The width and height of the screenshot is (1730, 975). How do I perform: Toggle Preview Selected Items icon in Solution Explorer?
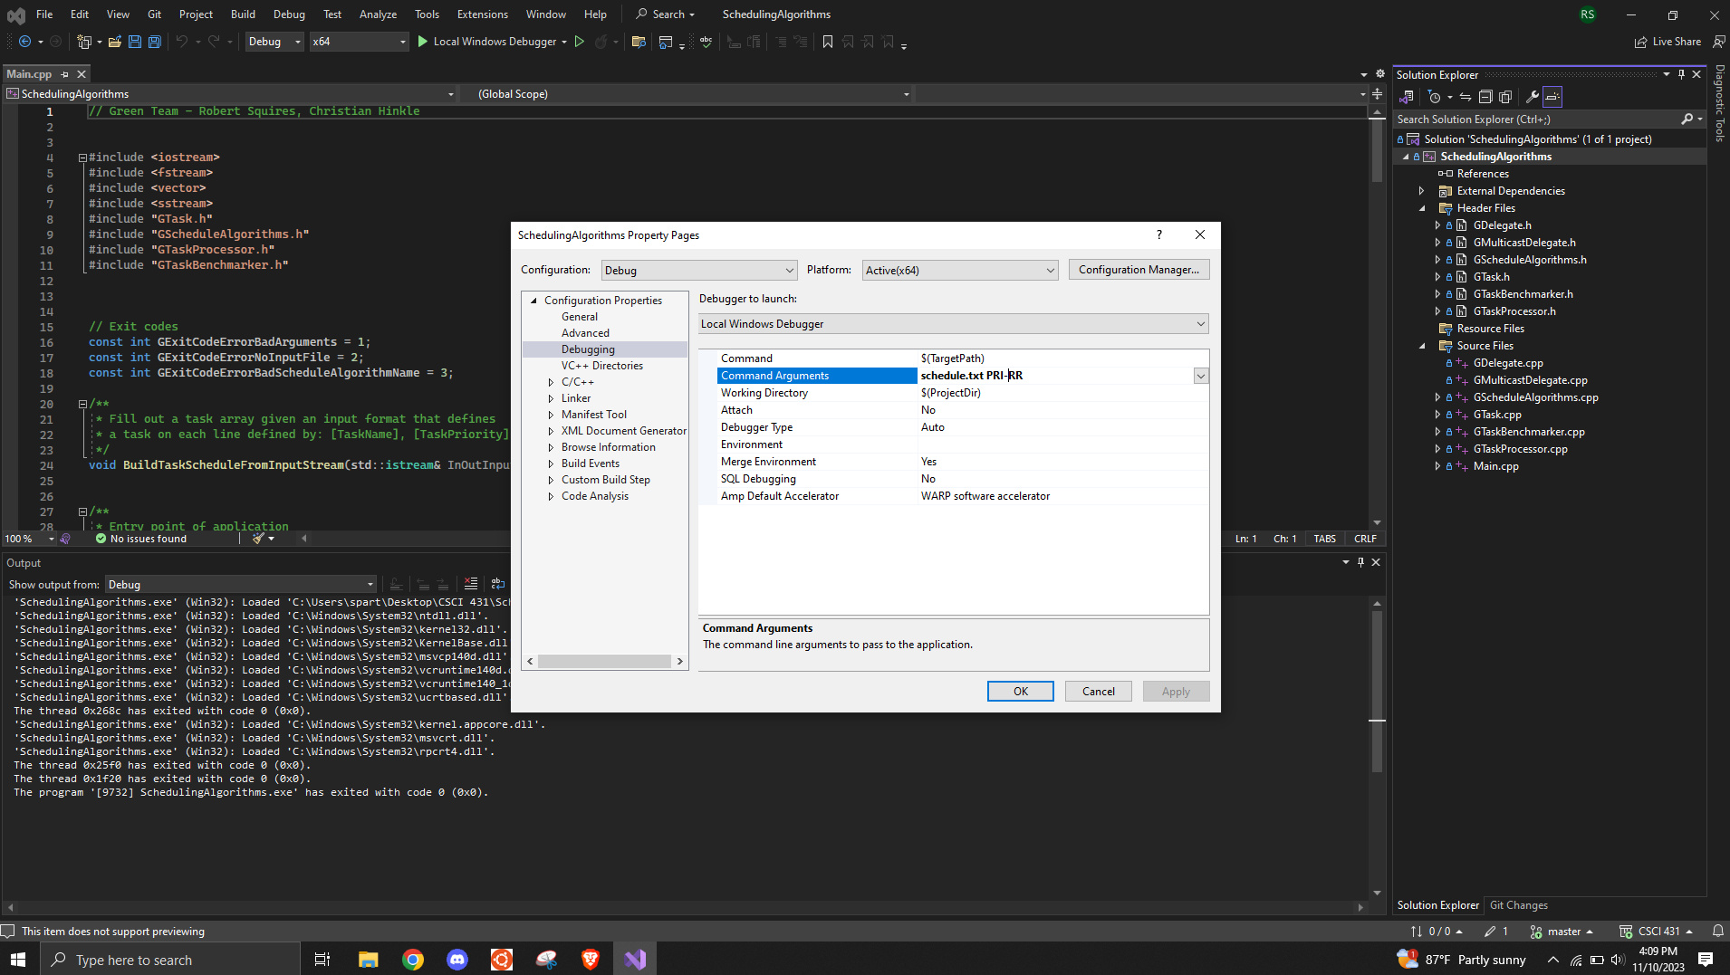click(x=1552, y=97)
